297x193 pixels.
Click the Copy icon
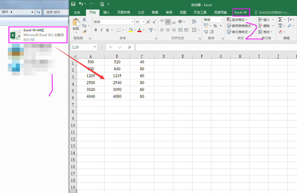(x=84, y=26)
